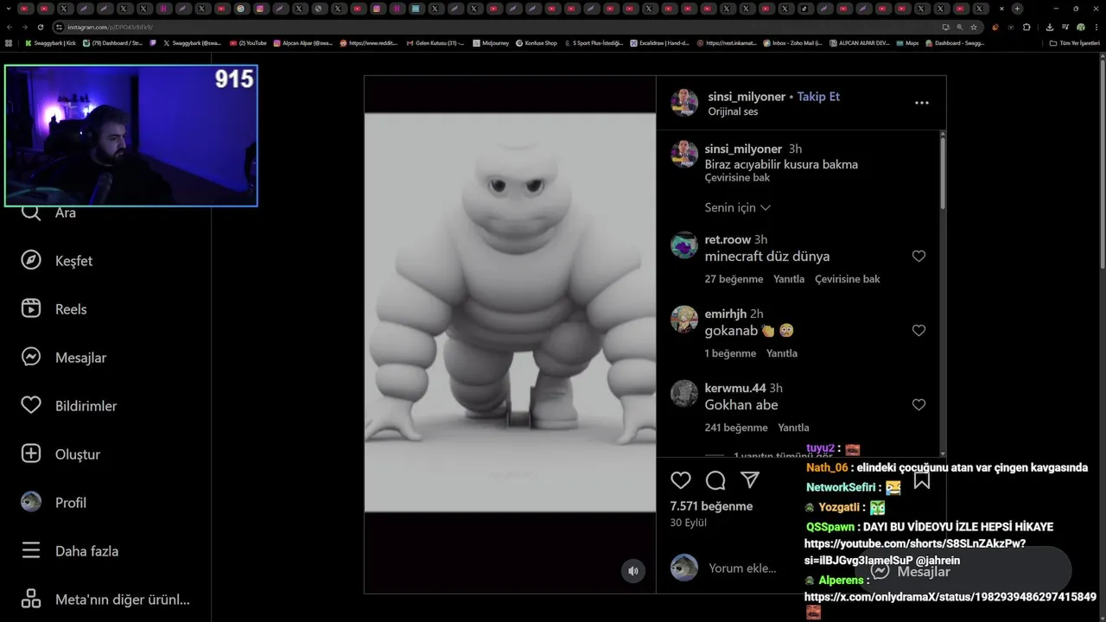Open ret.roow's profile avatar
Image resolution: width=1106 pixels, height=622 pixels.
point(684,245)
